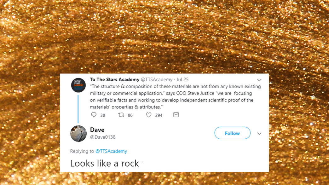329x185 pixels.
Task: Click the "Looks like a rock" reply text
Action: click(104, 163)
